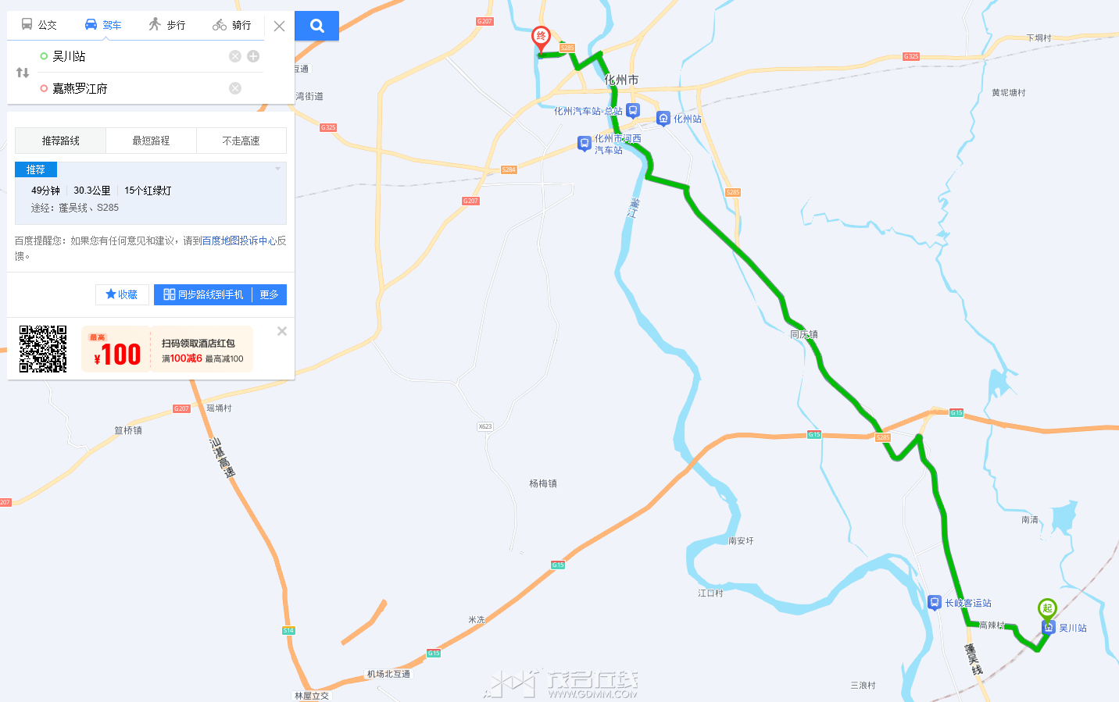Click the blue search magnifier button
Viewport: 1119px width, 702px height.
(316, 26)
